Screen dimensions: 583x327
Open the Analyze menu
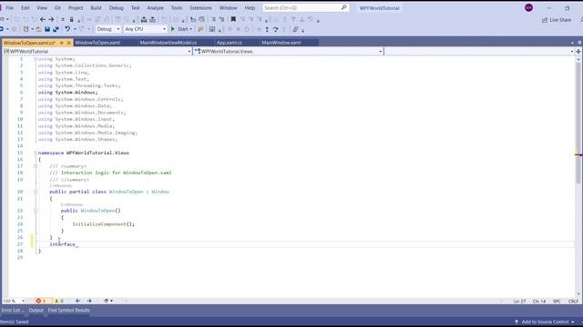(155, 8)
